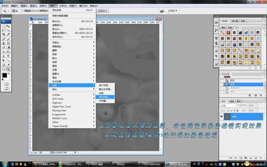Delete current state in History panel
This screenshot has width=267, height=167.
coord(261,95)
